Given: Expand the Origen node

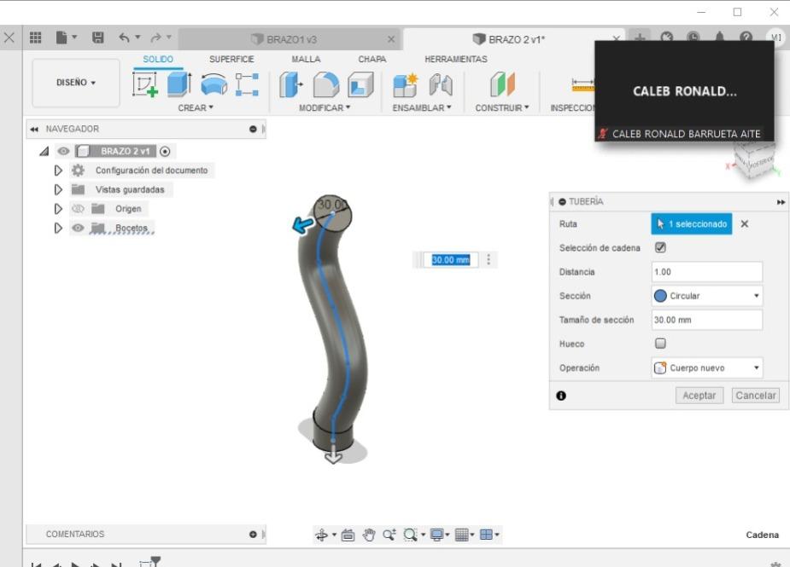Looking at the screenshot, I should click(x=58, y=209).
